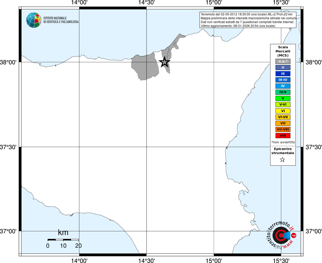The image size is (322, 263).
Task: Click the 'Ultimo aggiornamento' info line
Action: [x=238, y=26]
